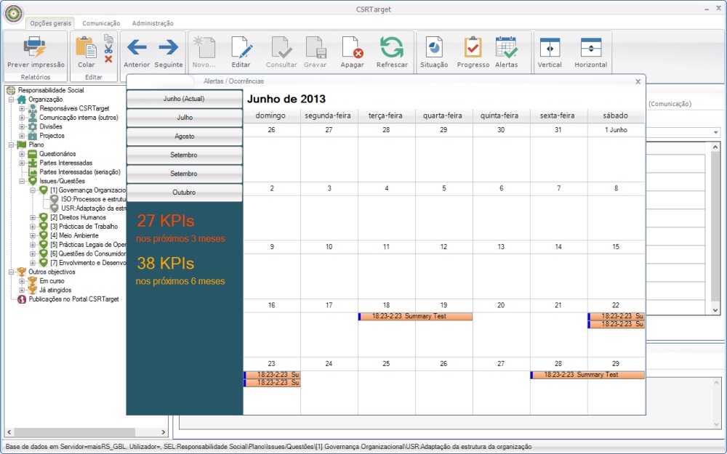727x454 pixels.
Task: Click the Editar pencil icon
Action: 241,48
